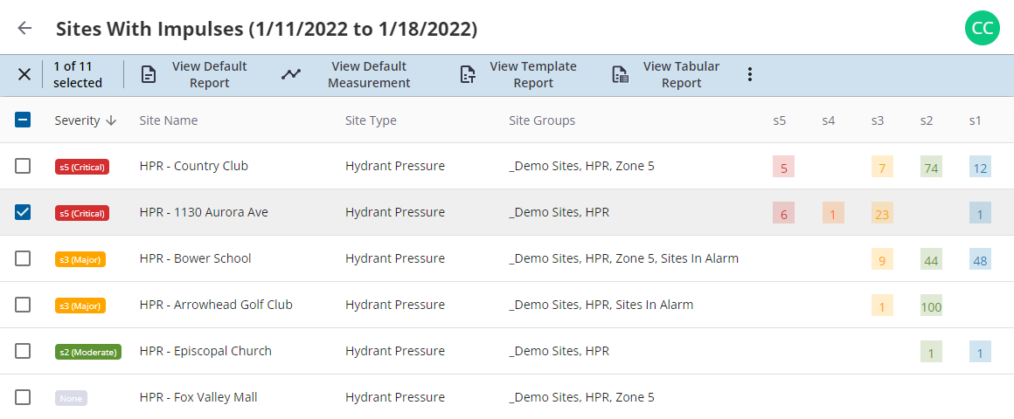
Task: Click the Site Name column header
Action: click(169, 120)
